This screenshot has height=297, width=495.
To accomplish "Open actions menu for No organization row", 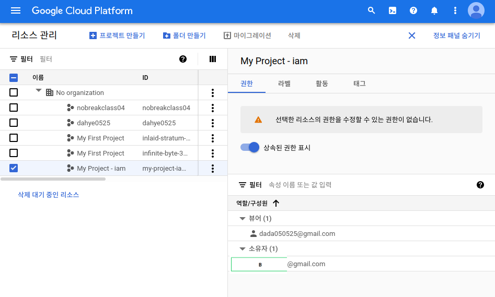I will click(x=213, y=93).
